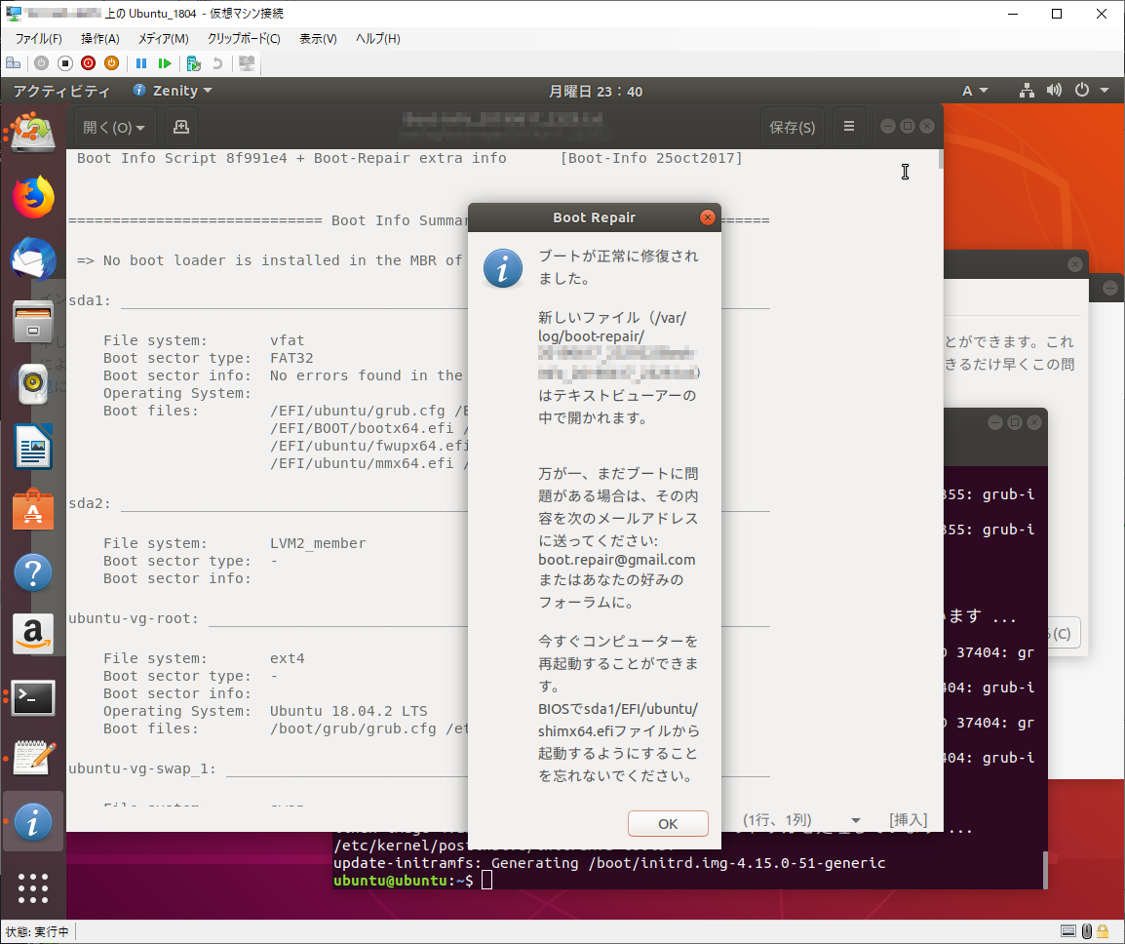Click the text editor vertical scrollbar thumb
Image resolution: width=1125 pixels, height=944 pixels.
(x=940, y=159)
